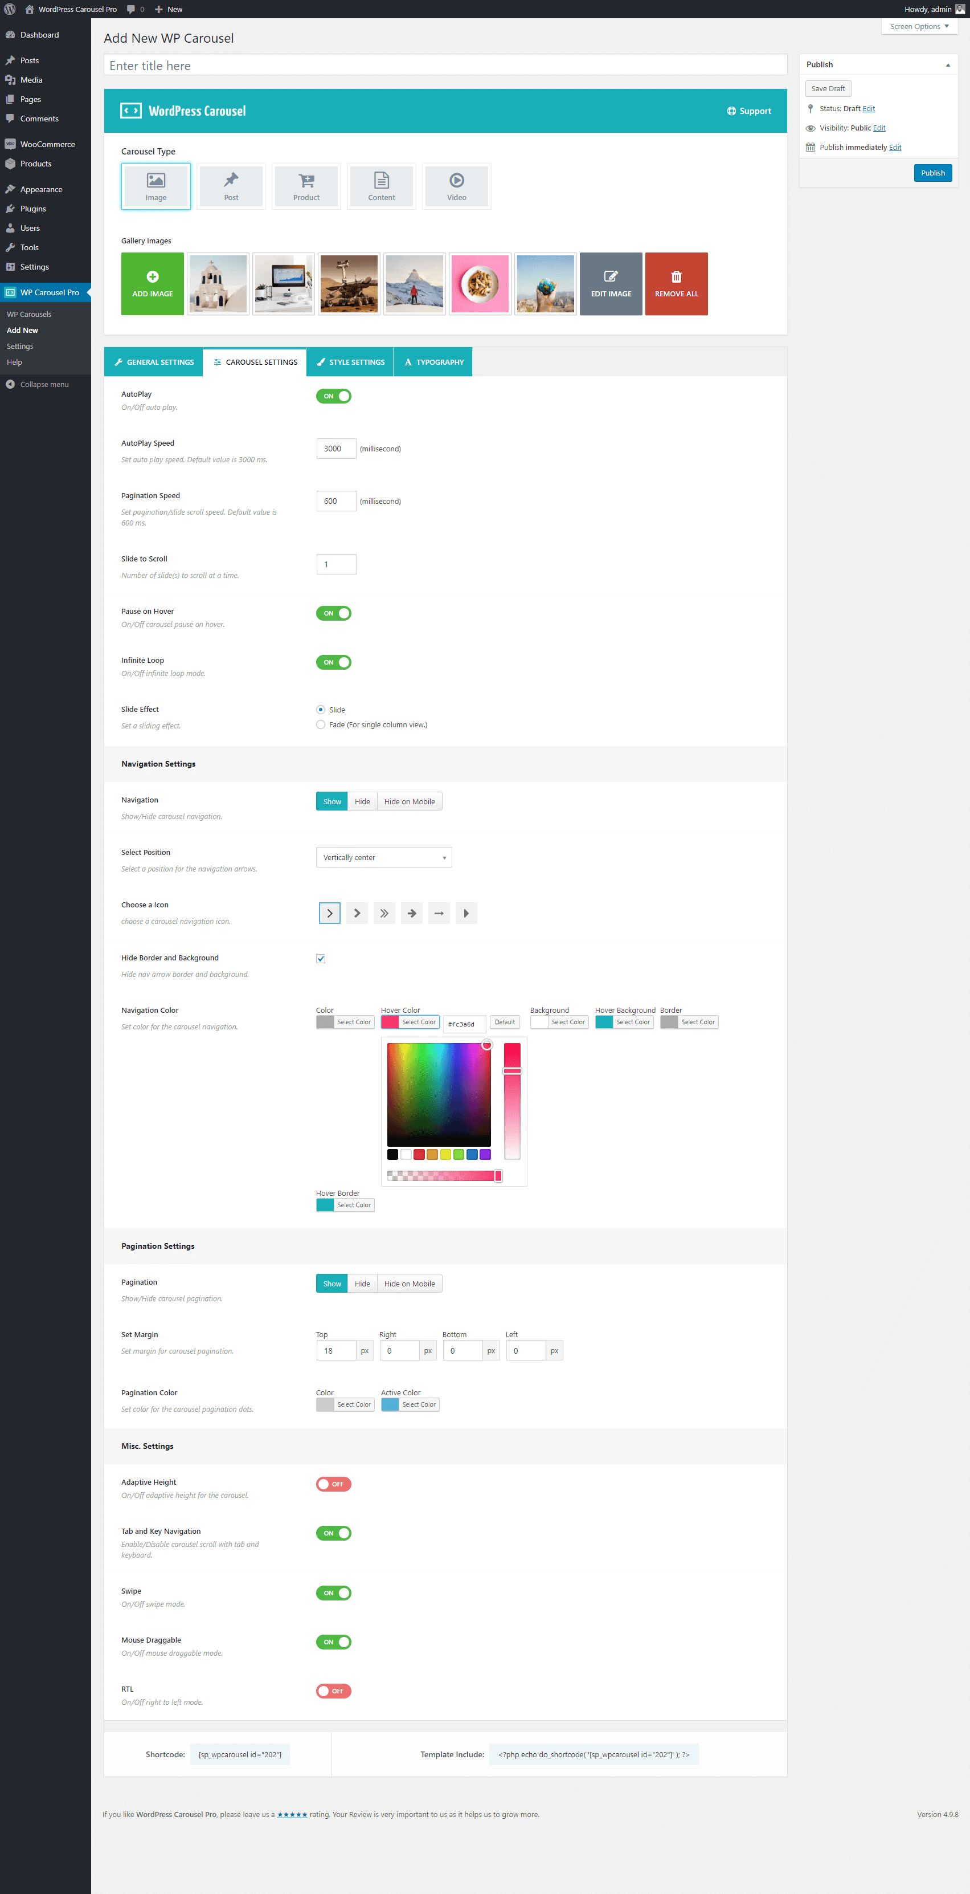This screenshot has width=970, height=1894.
Task: Click the blue Publish button
Action: (932, 173)
